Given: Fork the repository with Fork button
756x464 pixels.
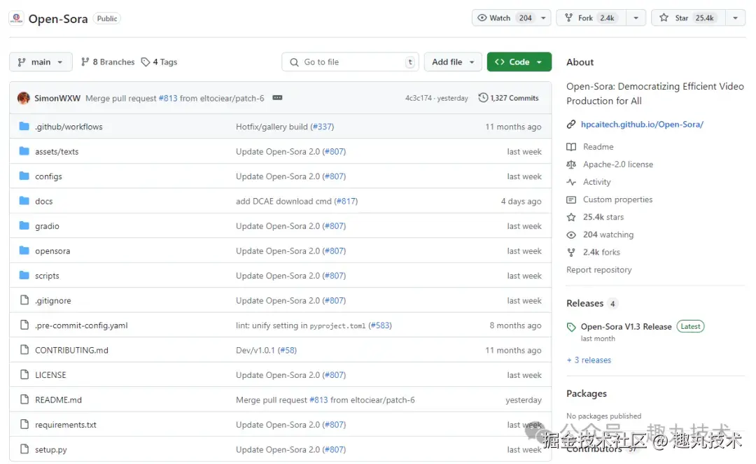Looking at the screenshot, I should coord(591,17).
